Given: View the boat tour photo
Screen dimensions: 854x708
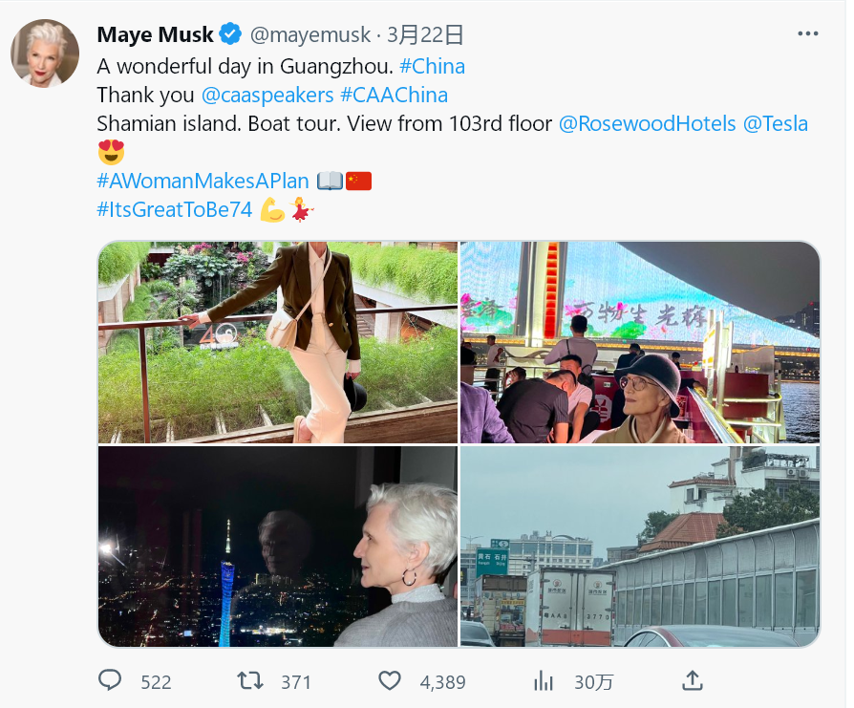Looking at the screenshot, I should [x=640, y=342].
